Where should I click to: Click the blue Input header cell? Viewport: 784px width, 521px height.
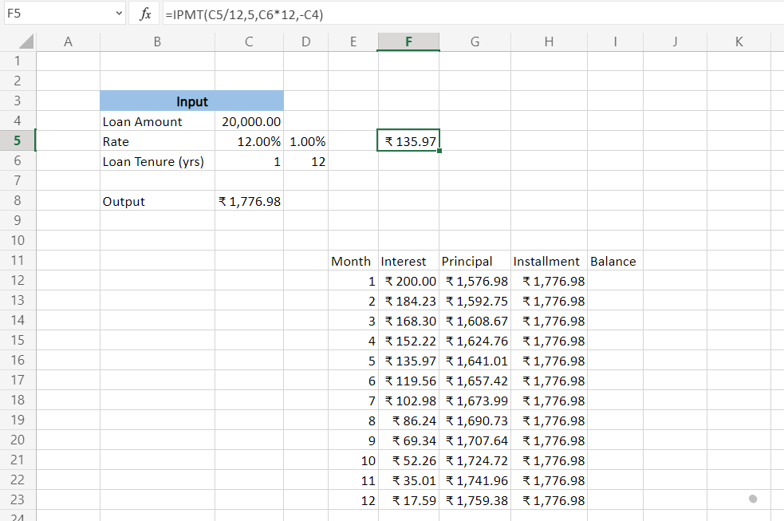tap(191, 101)
